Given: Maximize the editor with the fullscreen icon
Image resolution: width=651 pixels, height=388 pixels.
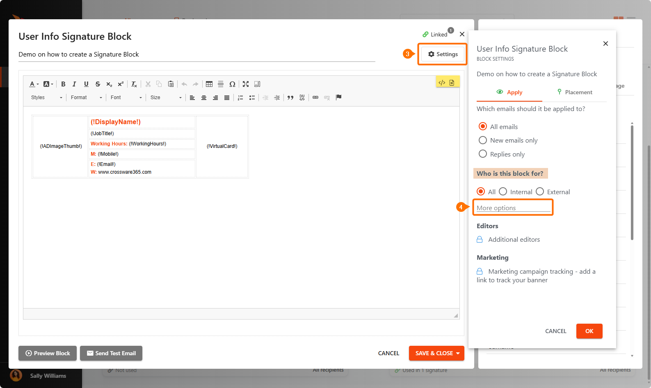Looking at the screenshot, I should point(246,84).
